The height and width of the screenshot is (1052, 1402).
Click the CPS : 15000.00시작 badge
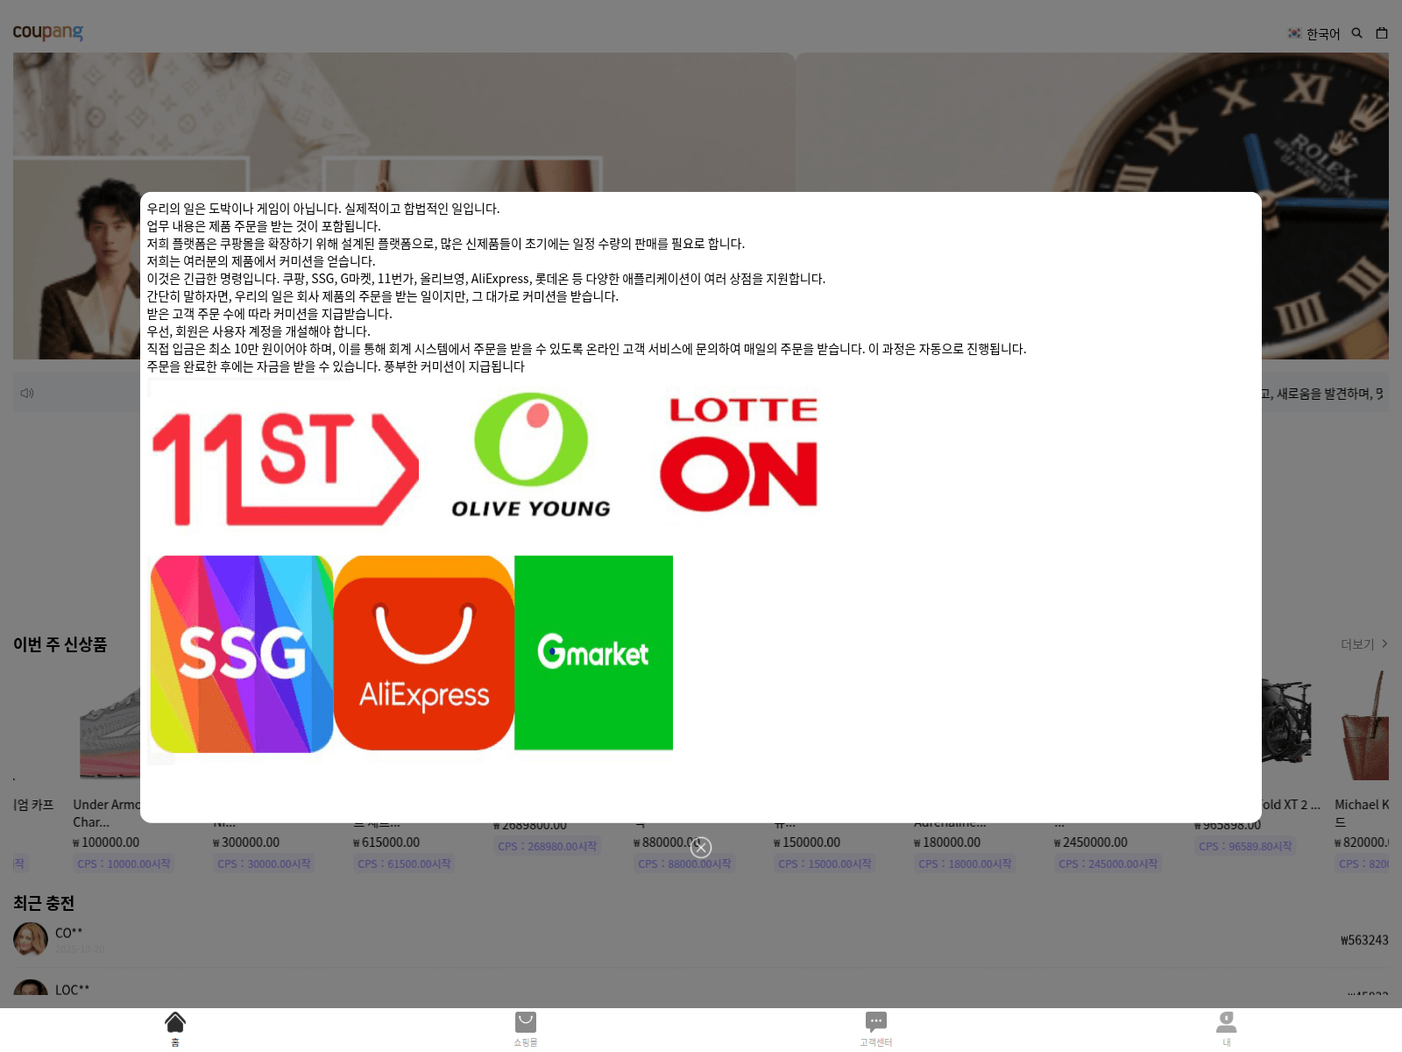[825, 864]
